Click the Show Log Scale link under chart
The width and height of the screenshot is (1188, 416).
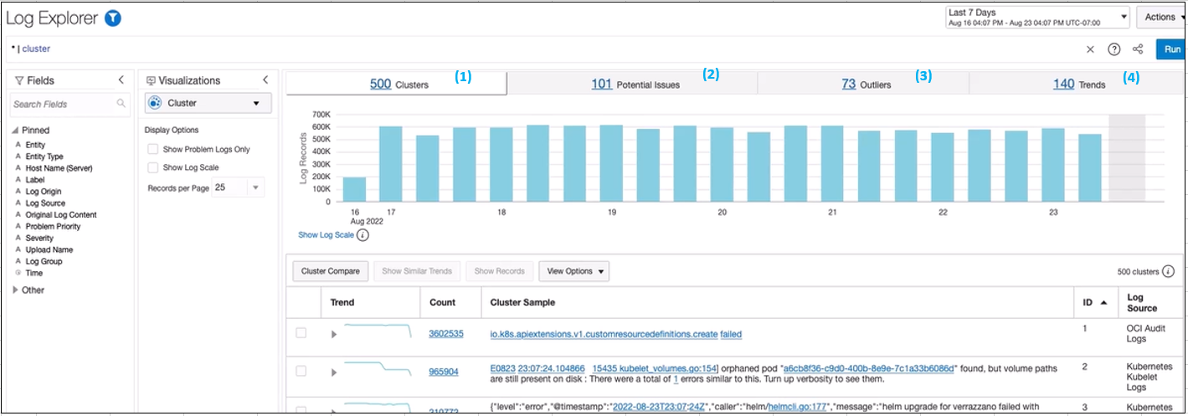click(326, 235)
